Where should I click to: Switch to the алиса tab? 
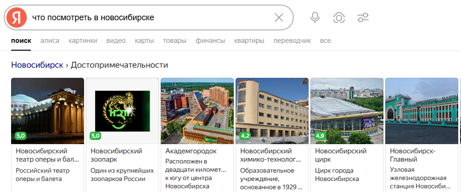50,41
